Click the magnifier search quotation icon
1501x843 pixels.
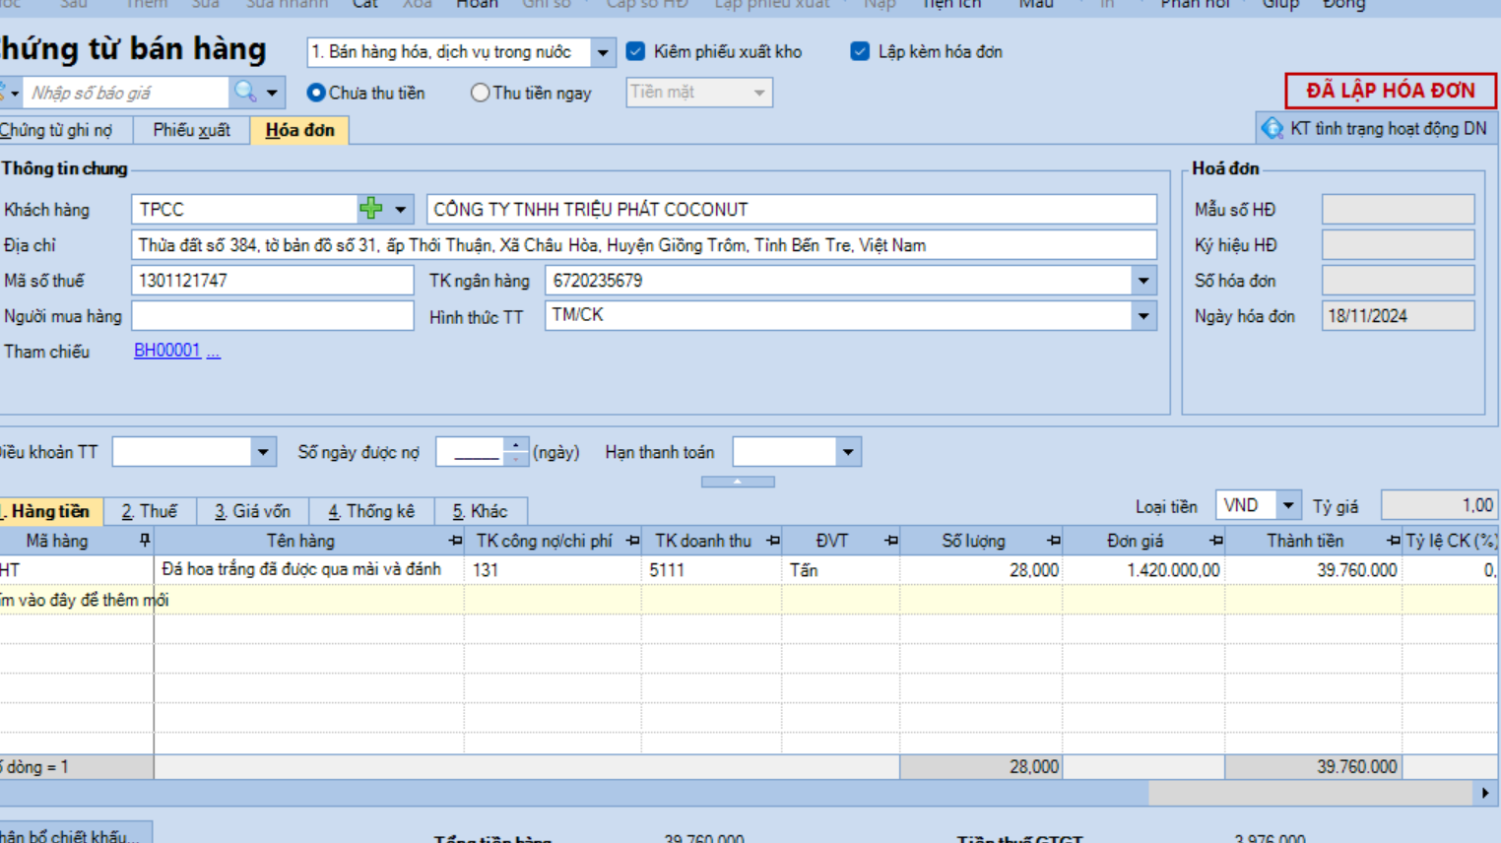pyautogui.click(x=245, y=93)
